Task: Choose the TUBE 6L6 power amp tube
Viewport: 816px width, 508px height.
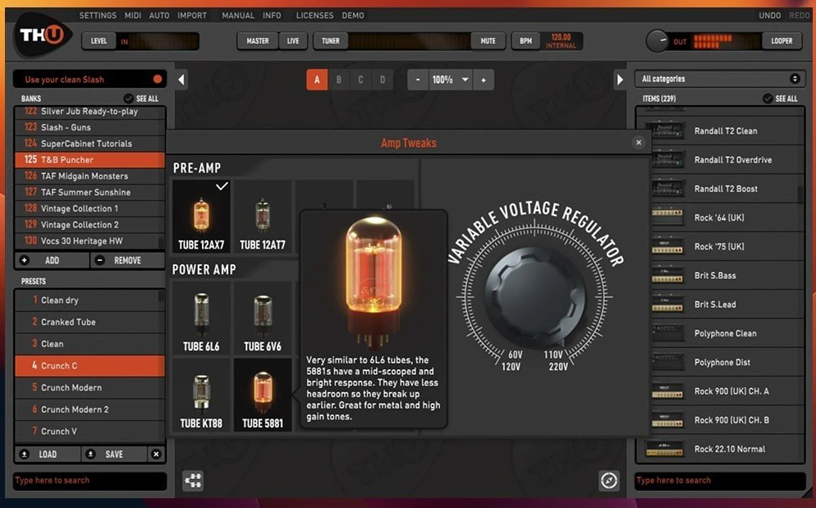Action: 201,318
